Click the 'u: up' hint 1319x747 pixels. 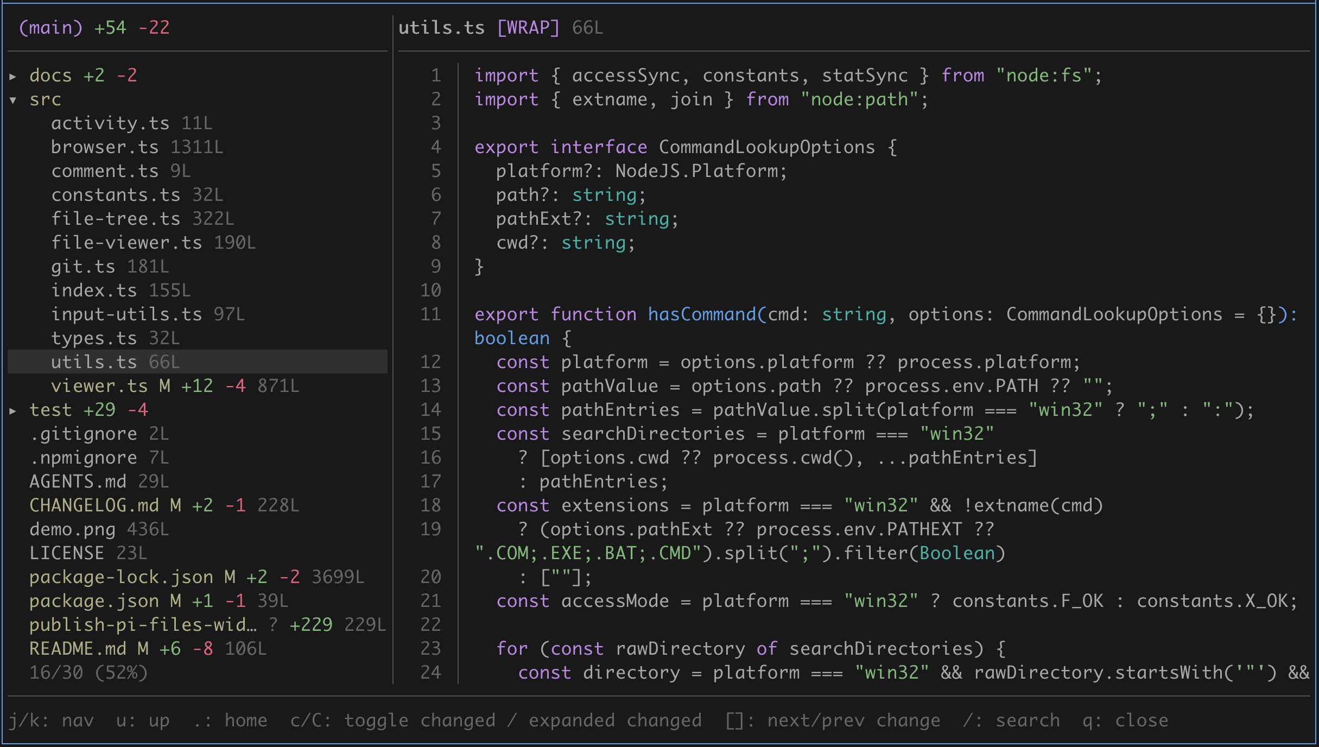pos(143,720)
